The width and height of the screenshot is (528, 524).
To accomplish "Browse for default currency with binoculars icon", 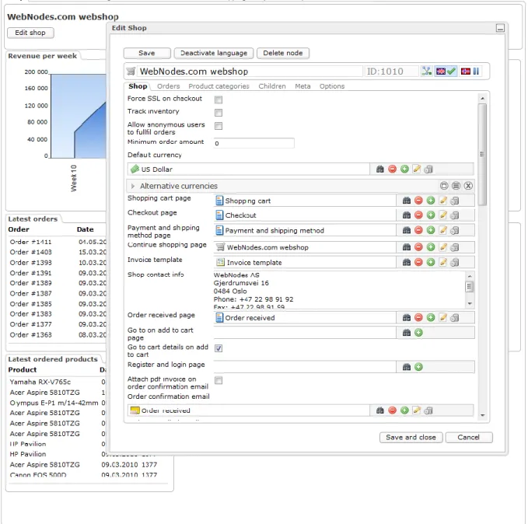I will coord(379,169).
